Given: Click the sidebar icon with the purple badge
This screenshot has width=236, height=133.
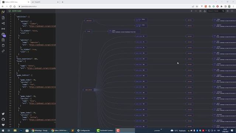Looking at the screenshot, I should pyautogui.click(x=3, y=34).
